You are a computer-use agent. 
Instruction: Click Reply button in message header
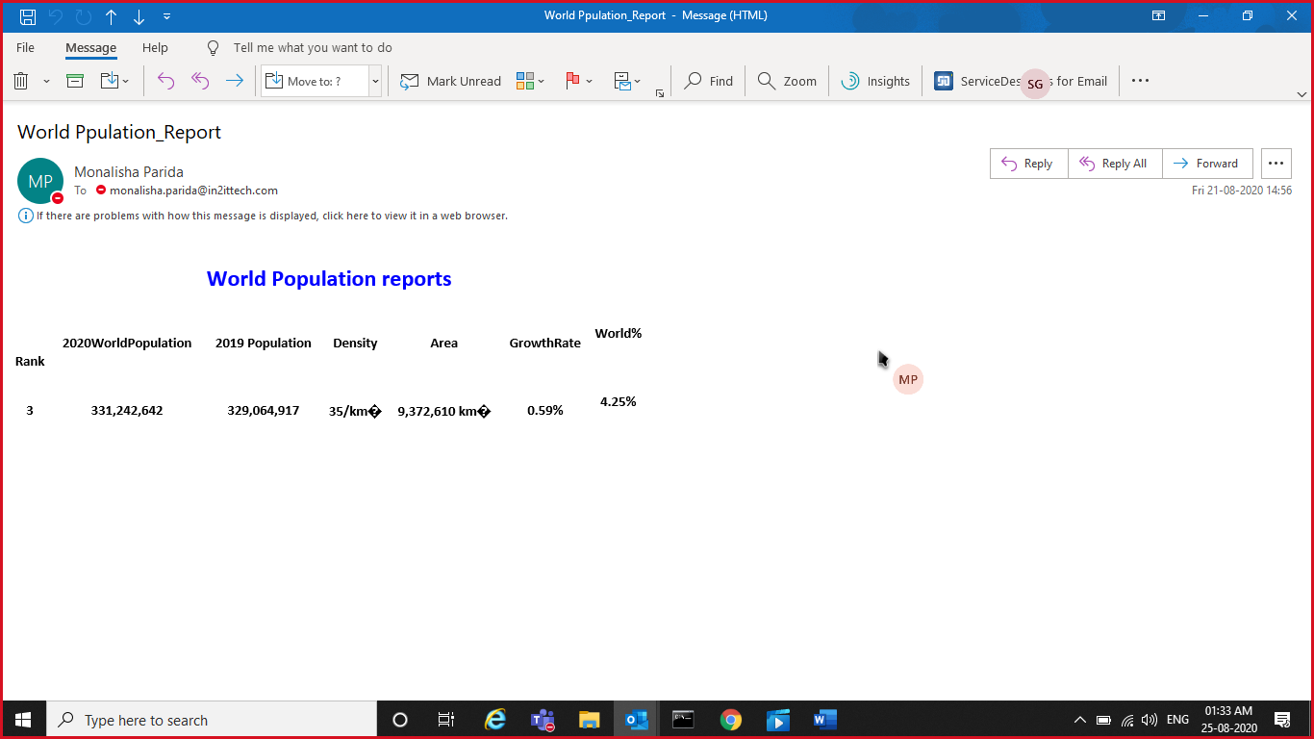tap(1028, 164)
